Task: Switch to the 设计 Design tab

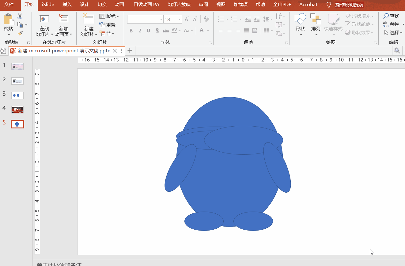Action: [84, 5]
